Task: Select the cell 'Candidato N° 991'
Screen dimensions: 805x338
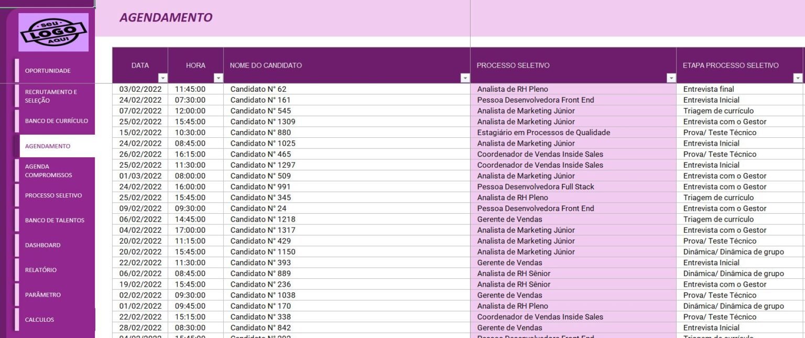Action: tap(347, 187)
